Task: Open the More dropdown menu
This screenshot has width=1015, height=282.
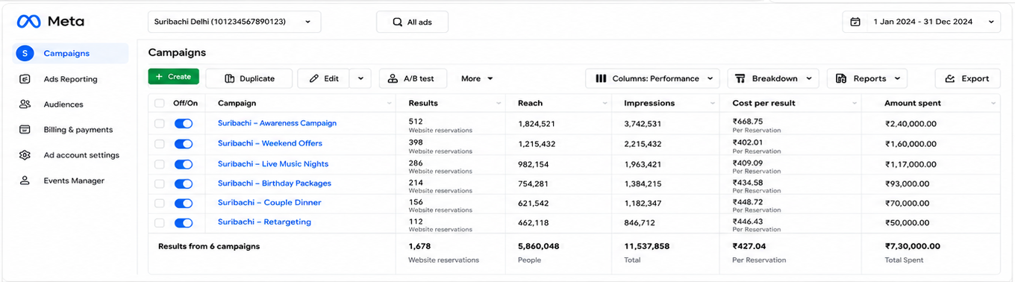Action: tap(477, 78)
